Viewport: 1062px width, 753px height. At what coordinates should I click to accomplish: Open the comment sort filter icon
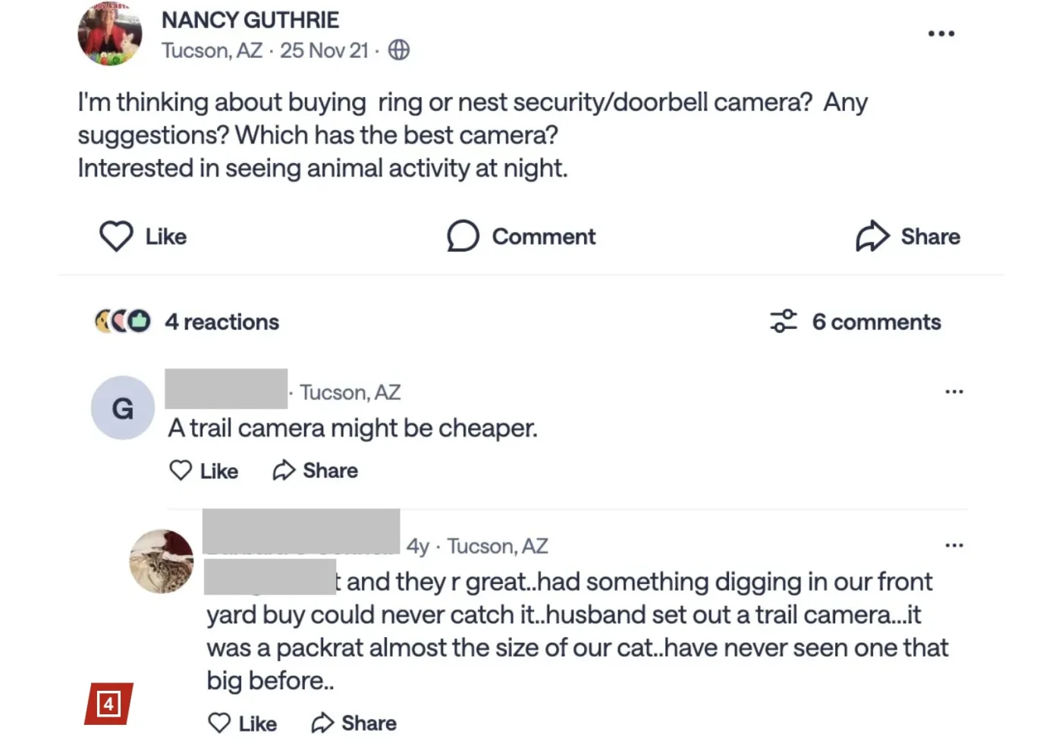click(x=784, y=322)
